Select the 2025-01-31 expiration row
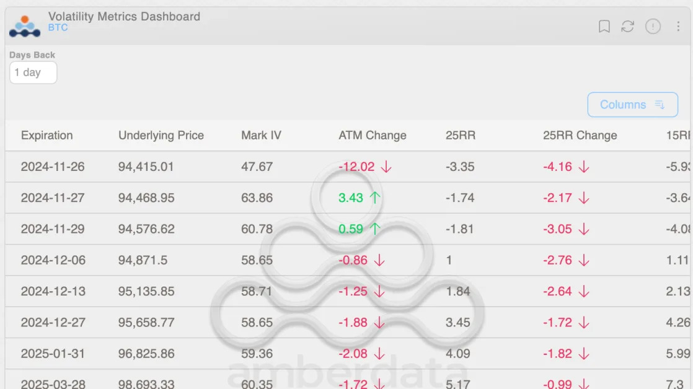 pos(347,354)
